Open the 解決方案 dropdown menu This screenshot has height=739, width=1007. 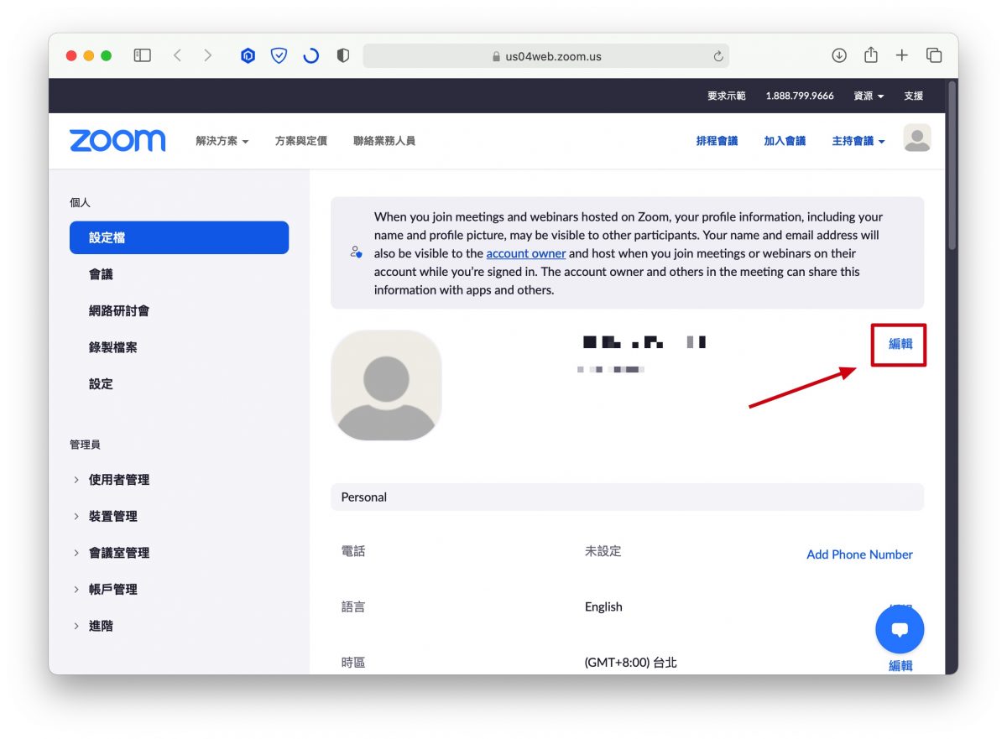[222, 141]
